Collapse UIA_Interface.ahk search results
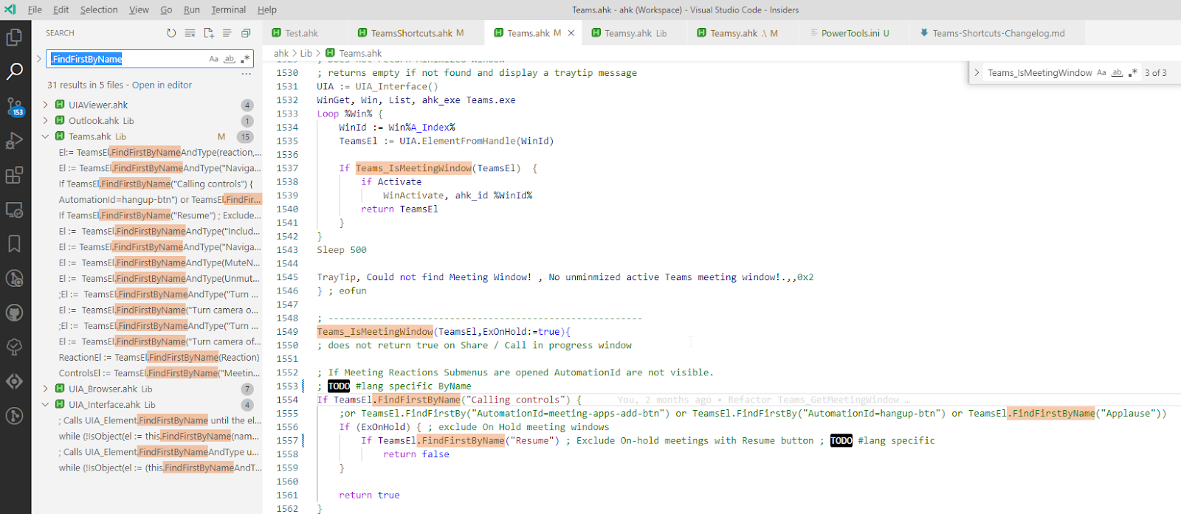1181x514 pixels. coord(45,405)
